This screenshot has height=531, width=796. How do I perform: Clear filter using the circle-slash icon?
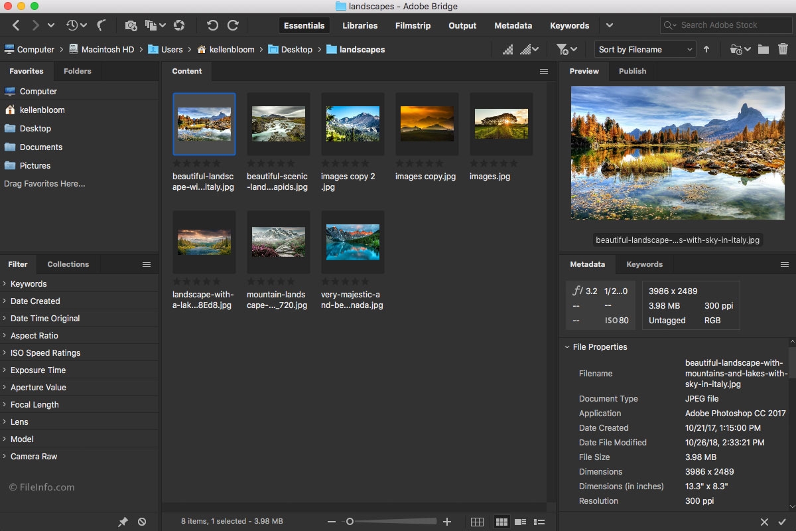click(142, 522)
